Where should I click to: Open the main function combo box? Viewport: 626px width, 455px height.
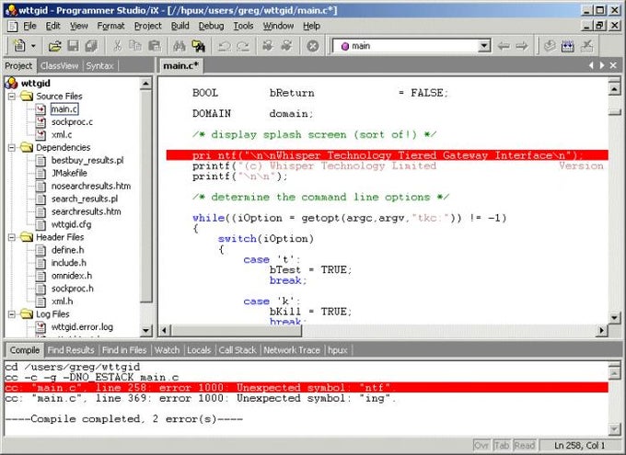click(x=484, y=46)
